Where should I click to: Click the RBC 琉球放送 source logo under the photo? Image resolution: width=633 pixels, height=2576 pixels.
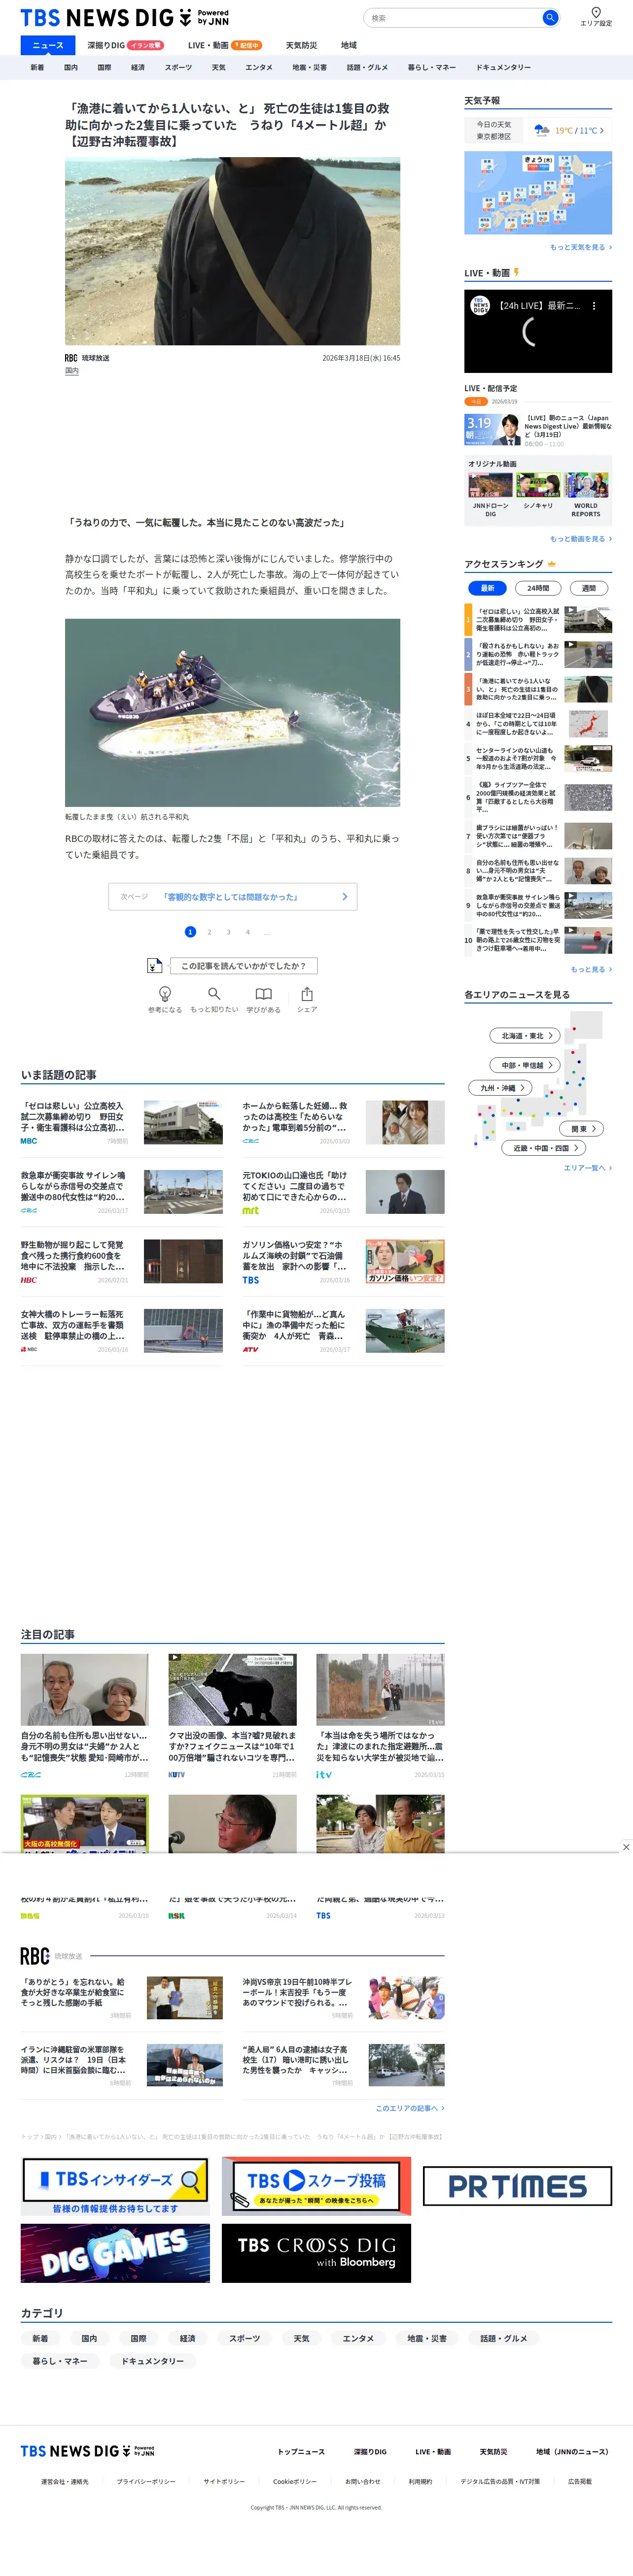point(71,358)
